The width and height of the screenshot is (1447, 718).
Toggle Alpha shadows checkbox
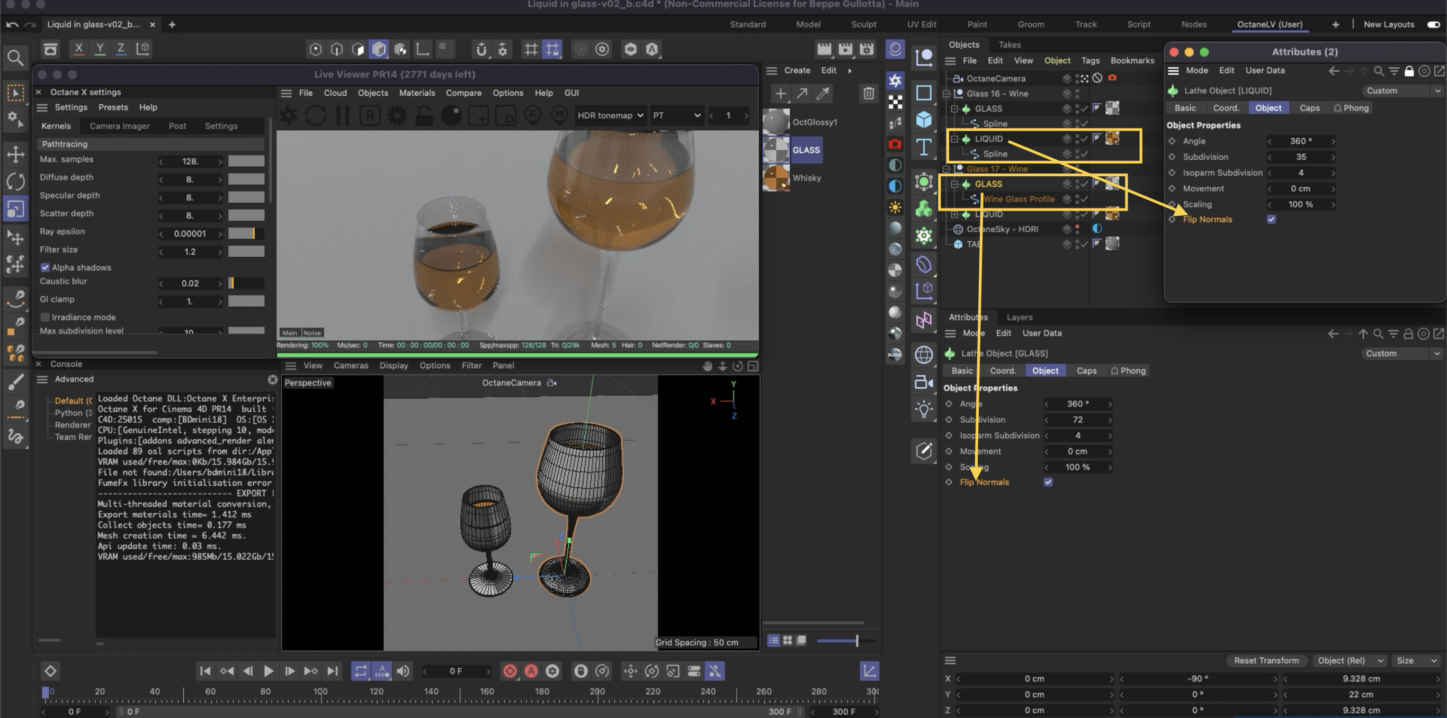[x=45, y=268]
